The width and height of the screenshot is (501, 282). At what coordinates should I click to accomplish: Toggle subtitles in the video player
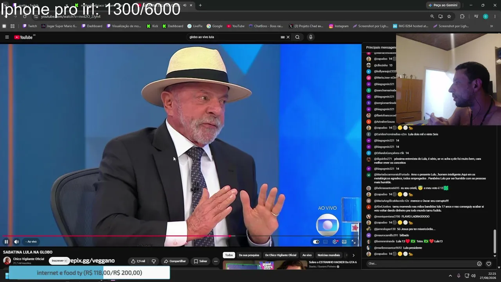(325, 242)
